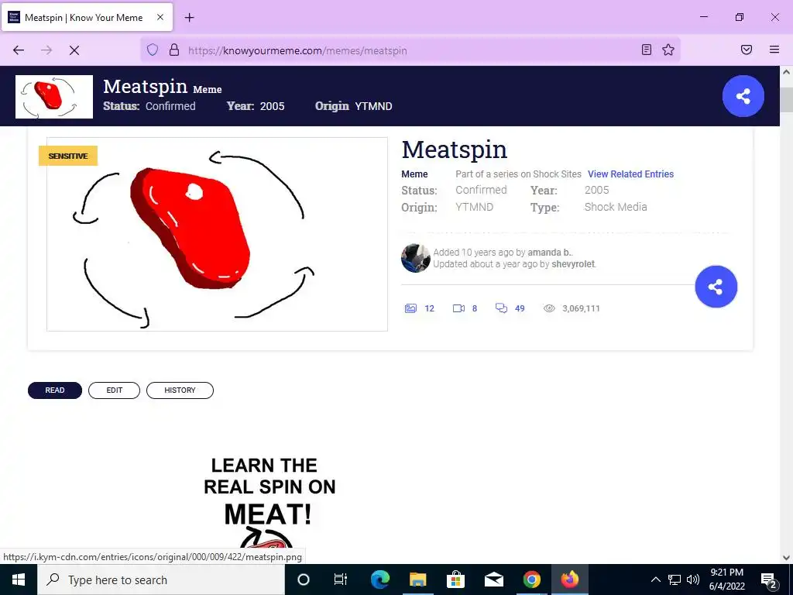Click Part of a series on Shock Sites

[x=518, y=174]
